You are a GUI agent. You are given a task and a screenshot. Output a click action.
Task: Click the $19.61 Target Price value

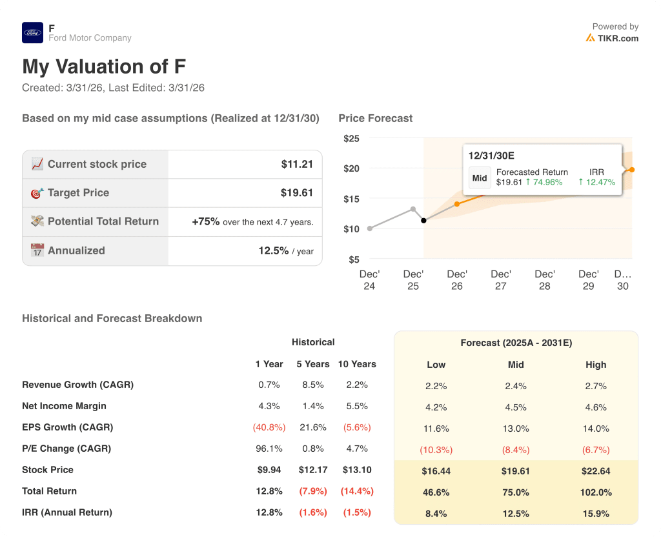(296, 192)
